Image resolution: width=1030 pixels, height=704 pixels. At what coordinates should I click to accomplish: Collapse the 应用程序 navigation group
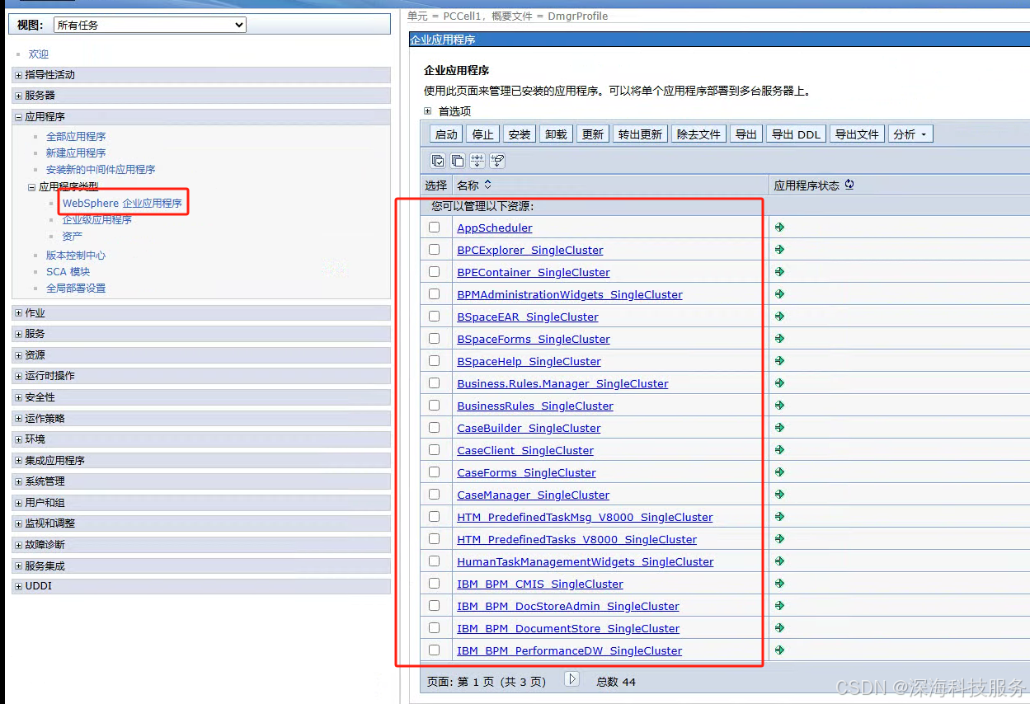pos(19,117)
